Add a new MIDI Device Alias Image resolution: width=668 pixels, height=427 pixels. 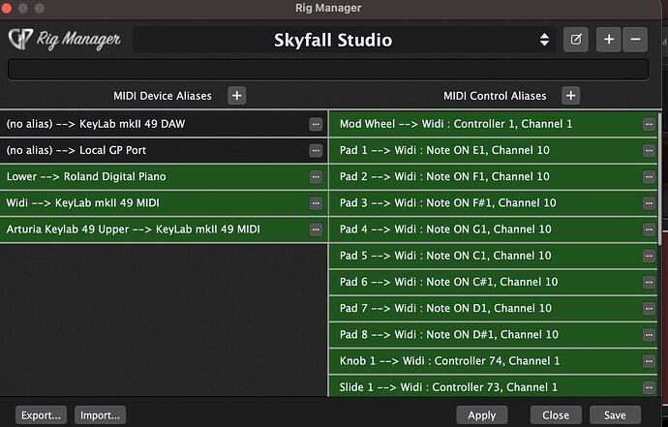pyautogui.click(x=237, y=96)
